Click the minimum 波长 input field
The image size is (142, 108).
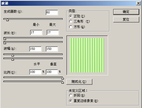[x=36, y=32]
